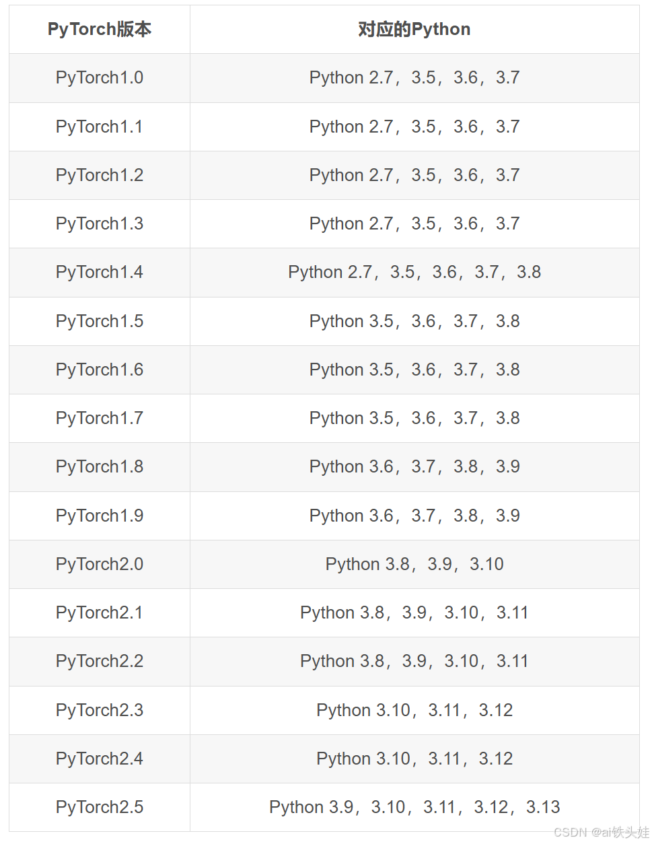Screen dimensions: 652x844
Task: Click Python versions cell for PyTorch2.2
Action: coord(414,662)
